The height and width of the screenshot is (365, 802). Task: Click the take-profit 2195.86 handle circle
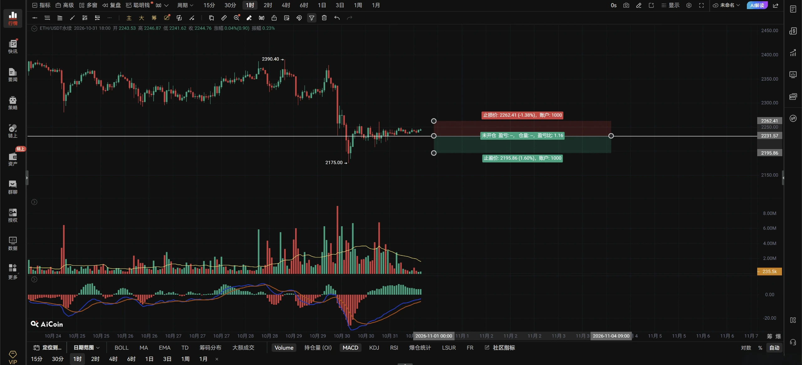click(x=434, y=153)
